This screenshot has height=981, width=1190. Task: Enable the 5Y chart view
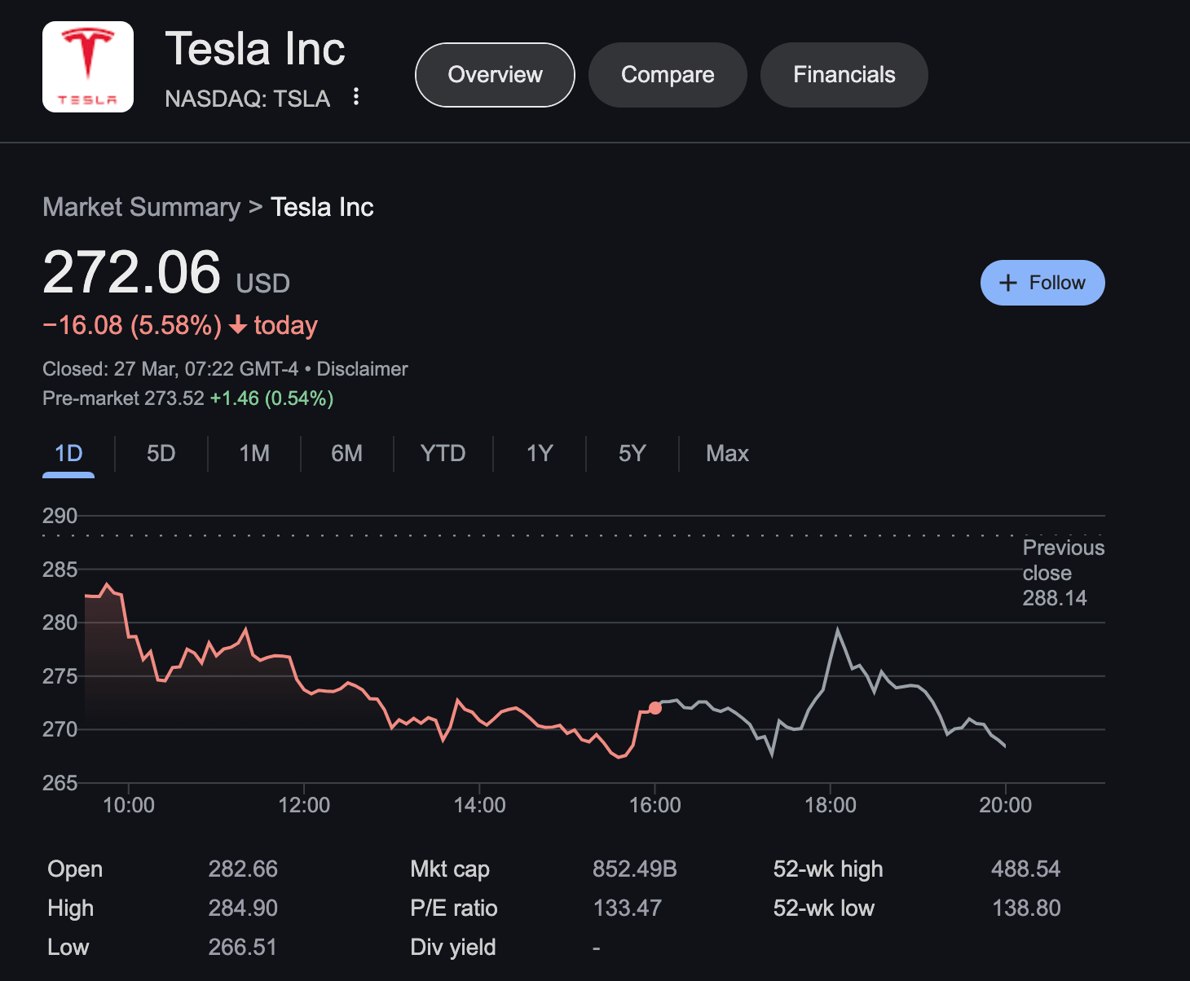[x=631, y=454]
